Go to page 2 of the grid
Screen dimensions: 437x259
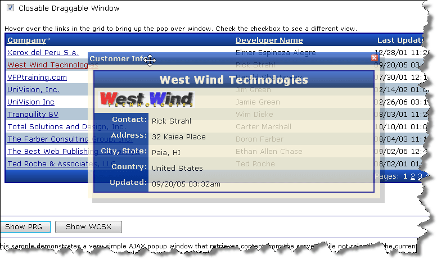pyautogui.click(x=413, y=176)
